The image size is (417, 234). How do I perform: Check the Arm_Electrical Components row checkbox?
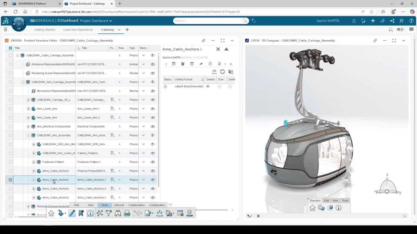click(10, 127)
